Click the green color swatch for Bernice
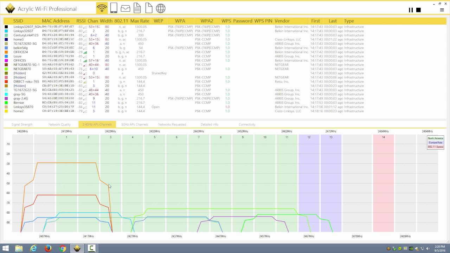The width and height of the screenshot is (450, 253). pyautogui.click(x=6, y=103)
